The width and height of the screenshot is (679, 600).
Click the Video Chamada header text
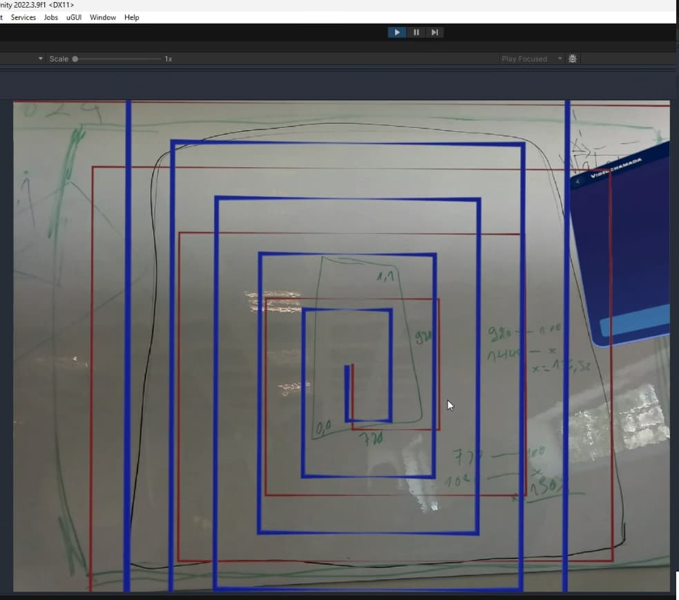[x=615, y=168]
